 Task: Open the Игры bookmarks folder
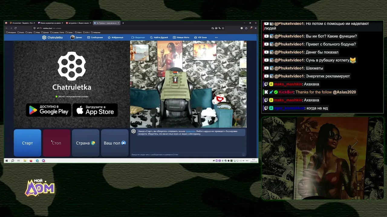point(37,32)
